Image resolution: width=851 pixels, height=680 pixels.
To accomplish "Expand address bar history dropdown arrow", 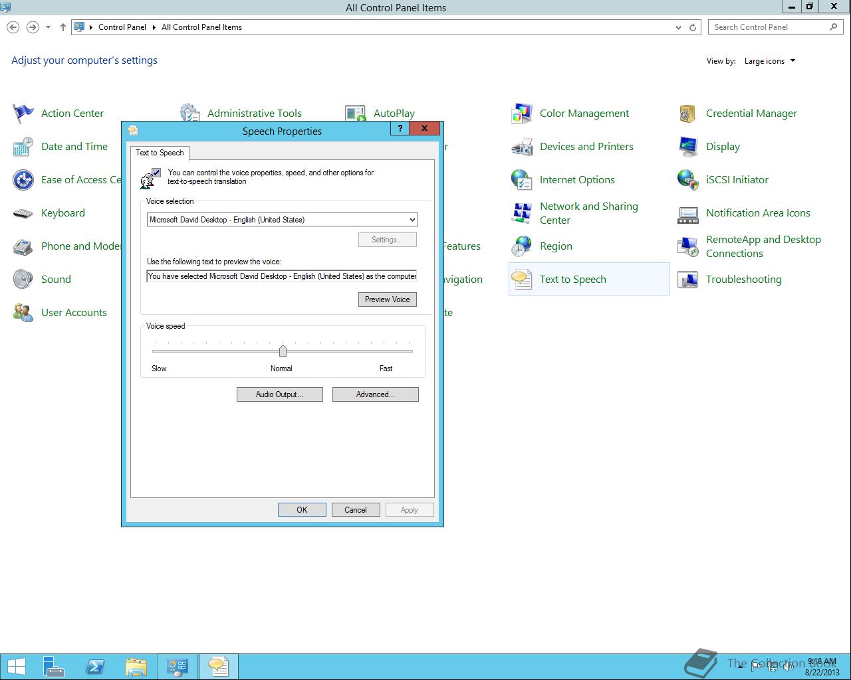I will (x=678, y=27).
